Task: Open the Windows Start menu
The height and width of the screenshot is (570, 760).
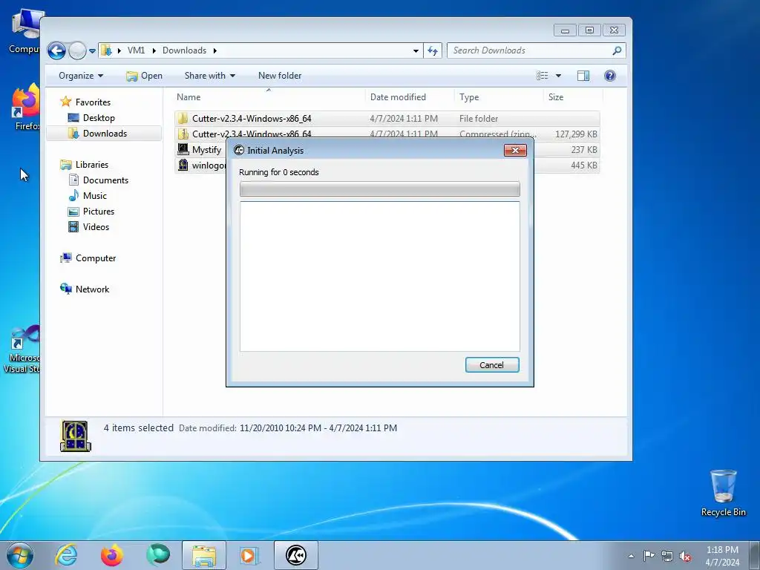Action: pos(20,555)
